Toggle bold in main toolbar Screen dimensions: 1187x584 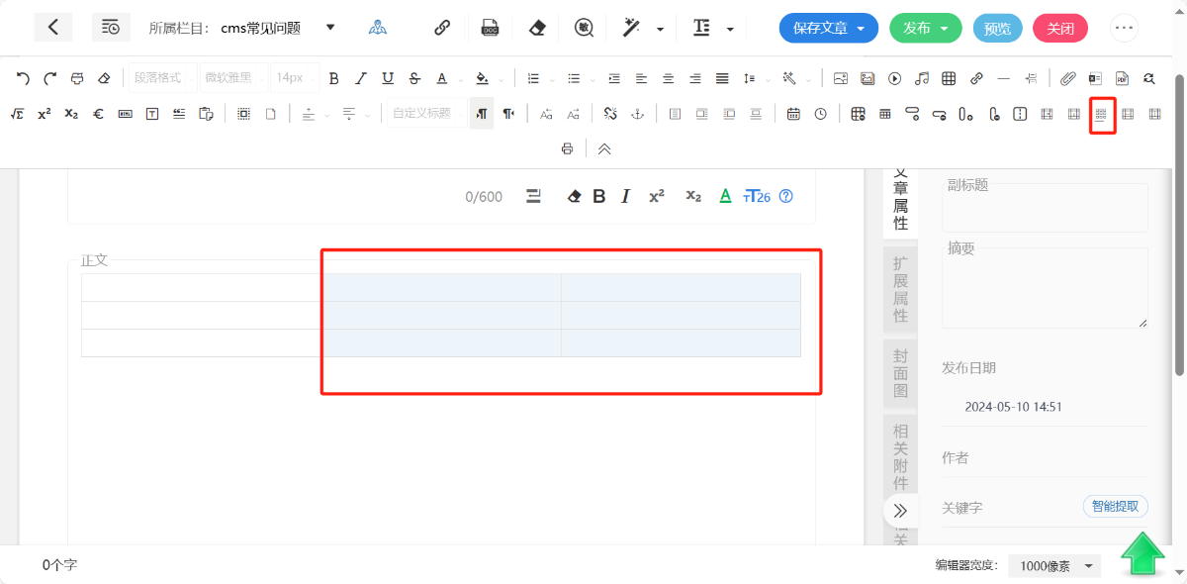click(x=334, y=78)
